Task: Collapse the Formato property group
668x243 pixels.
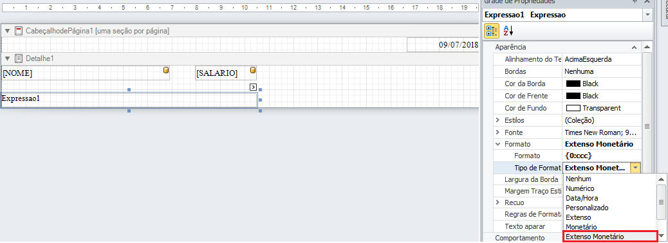Action: [497, 144]
